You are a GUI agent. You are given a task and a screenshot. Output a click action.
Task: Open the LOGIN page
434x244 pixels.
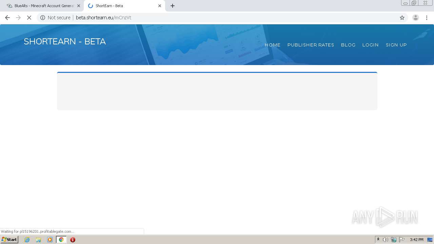[x=370, y=45]
